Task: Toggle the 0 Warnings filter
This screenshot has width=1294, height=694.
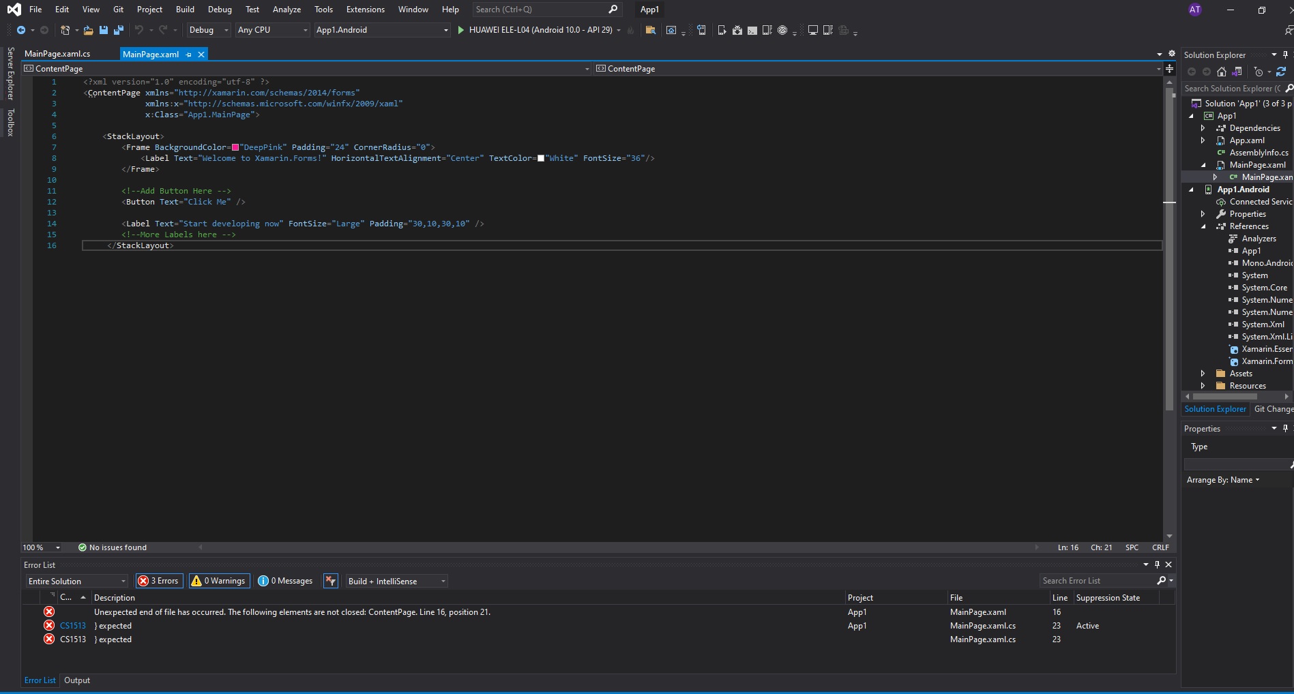Action: point(218,581)
